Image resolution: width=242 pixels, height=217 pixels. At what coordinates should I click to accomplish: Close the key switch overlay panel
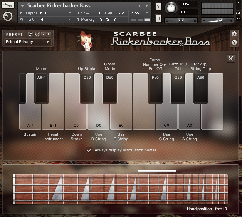point(231,58)
